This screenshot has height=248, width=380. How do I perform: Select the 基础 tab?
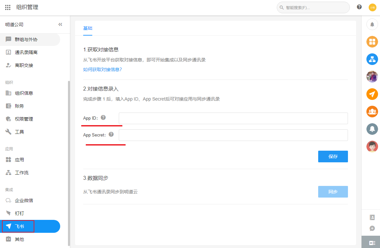87,28
